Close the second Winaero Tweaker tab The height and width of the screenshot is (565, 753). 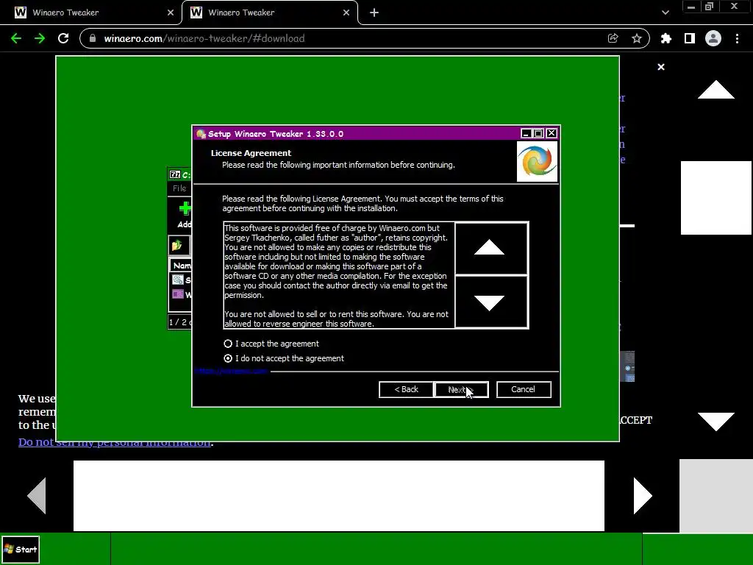(x=346, y=13)
